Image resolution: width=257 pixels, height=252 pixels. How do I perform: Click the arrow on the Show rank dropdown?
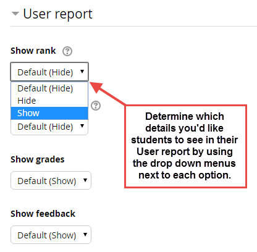82,72
